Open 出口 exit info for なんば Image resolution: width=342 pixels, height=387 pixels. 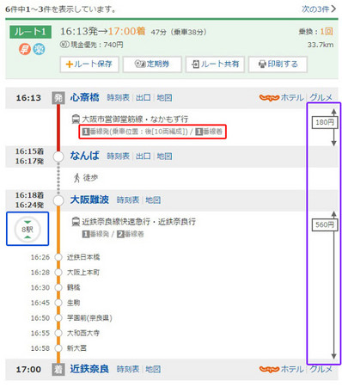tap(143, 157)
